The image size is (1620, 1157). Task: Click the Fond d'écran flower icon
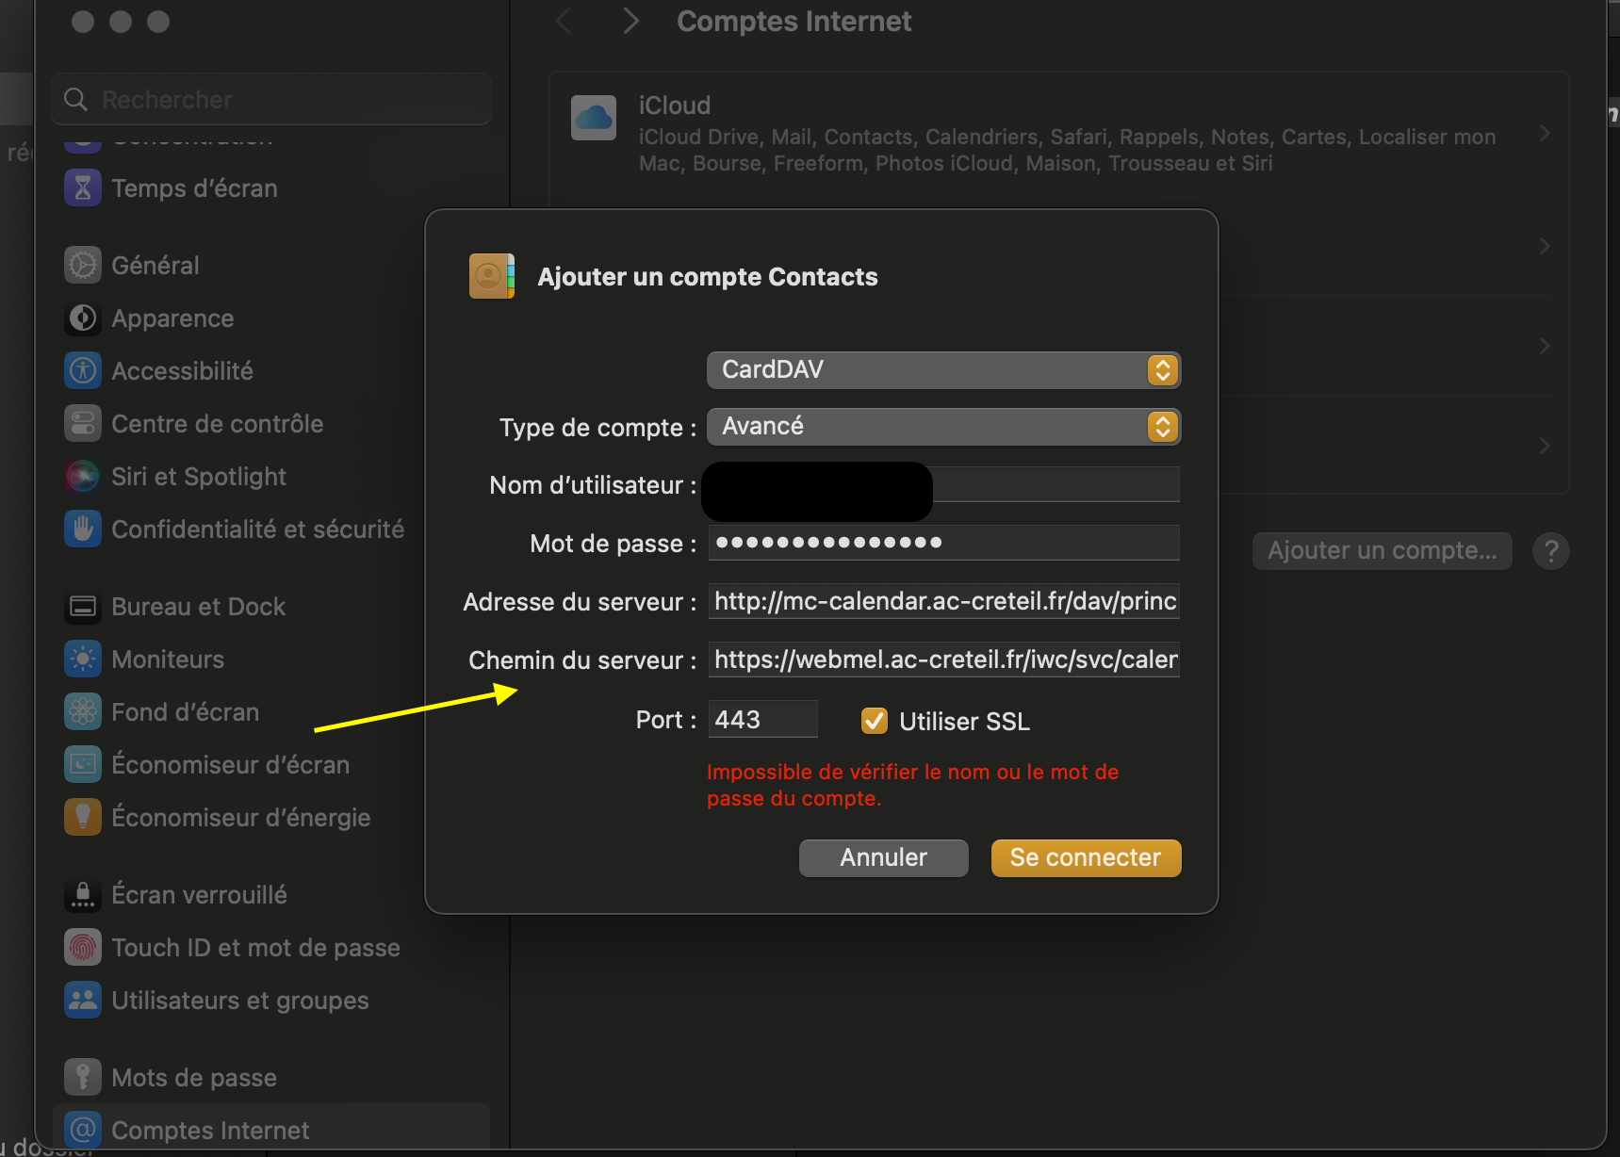(83, 711)
